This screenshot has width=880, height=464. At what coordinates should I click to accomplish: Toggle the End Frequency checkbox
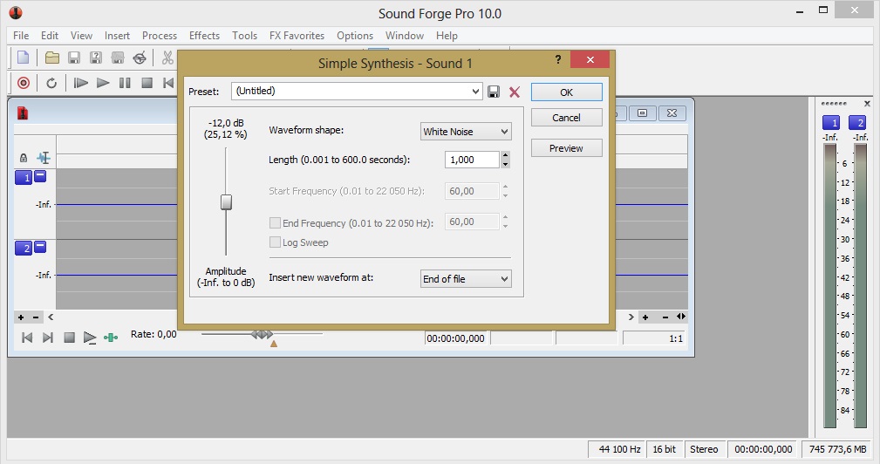275,222
